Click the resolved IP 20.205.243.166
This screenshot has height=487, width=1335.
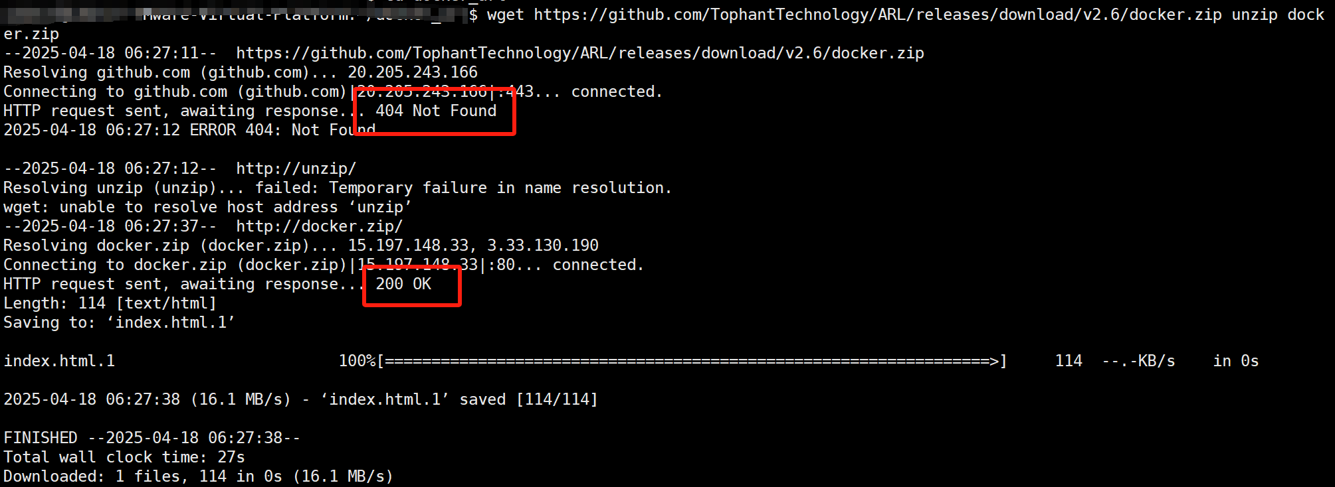(x=413, y=72)
